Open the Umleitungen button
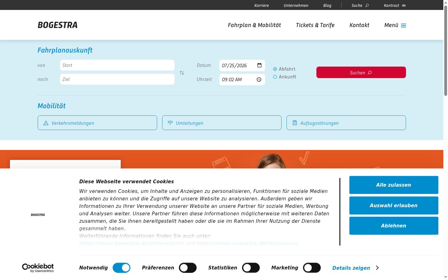The height and width of the screenshot is (280, 448). click(222, 123)
